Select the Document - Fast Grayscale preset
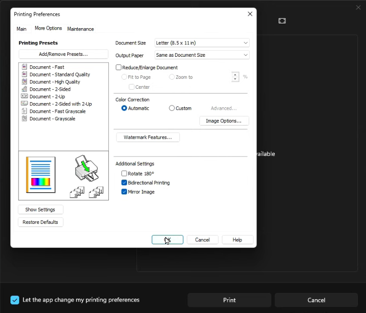366x313 pixels. (x=58, y=111)
